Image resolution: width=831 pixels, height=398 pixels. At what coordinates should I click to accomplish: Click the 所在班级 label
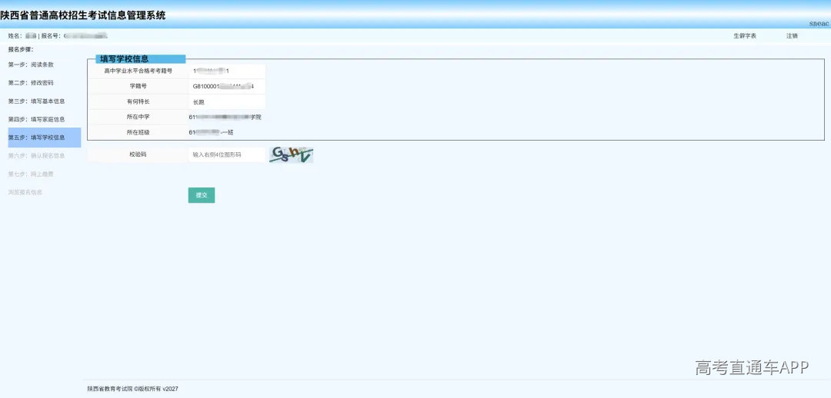[138, 132]
